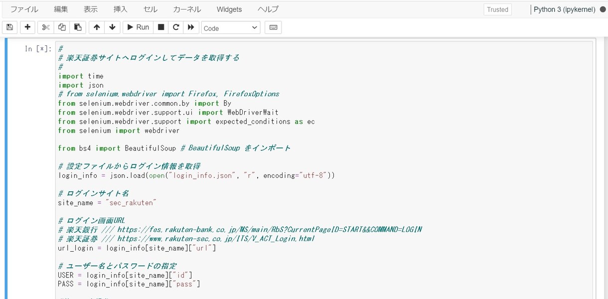Toggle the Trusted notebook indicator

pos(497,9)
